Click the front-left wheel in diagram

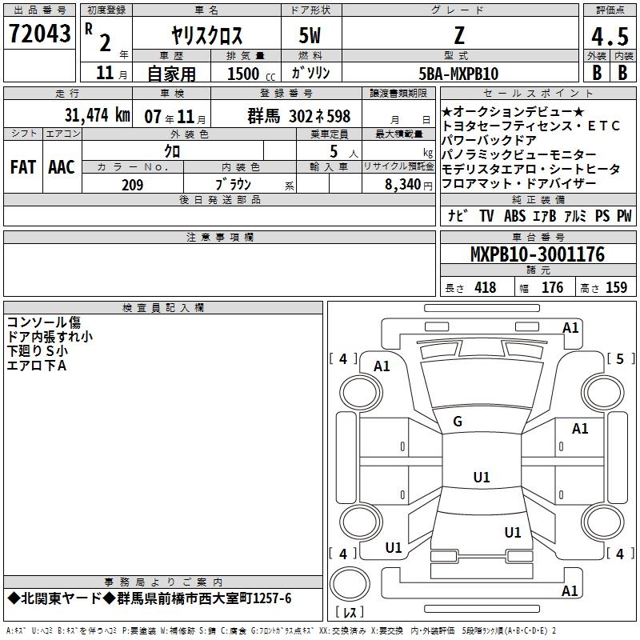360,394
